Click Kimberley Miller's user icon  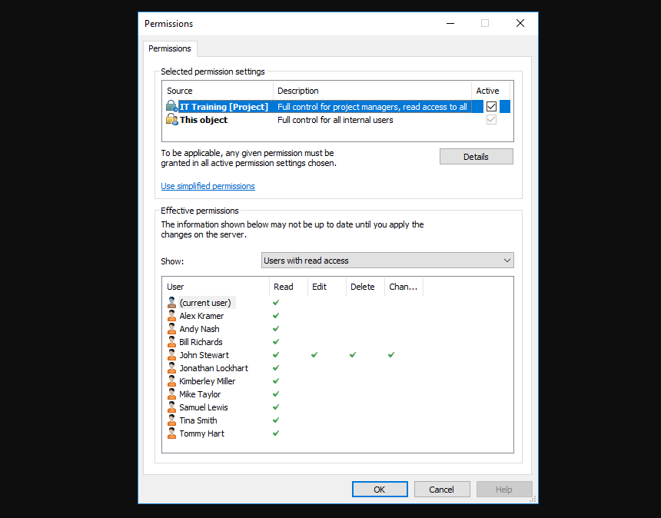[171, 380]
